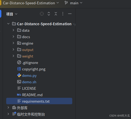This screenshot has height=119, width=131.
Task: Expand the 外部库 node
Action: 8,107
